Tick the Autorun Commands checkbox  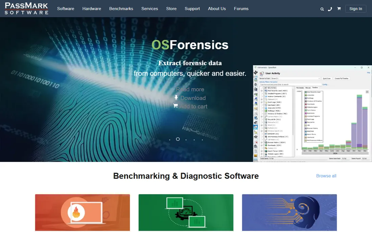click(x=264, y=96)
